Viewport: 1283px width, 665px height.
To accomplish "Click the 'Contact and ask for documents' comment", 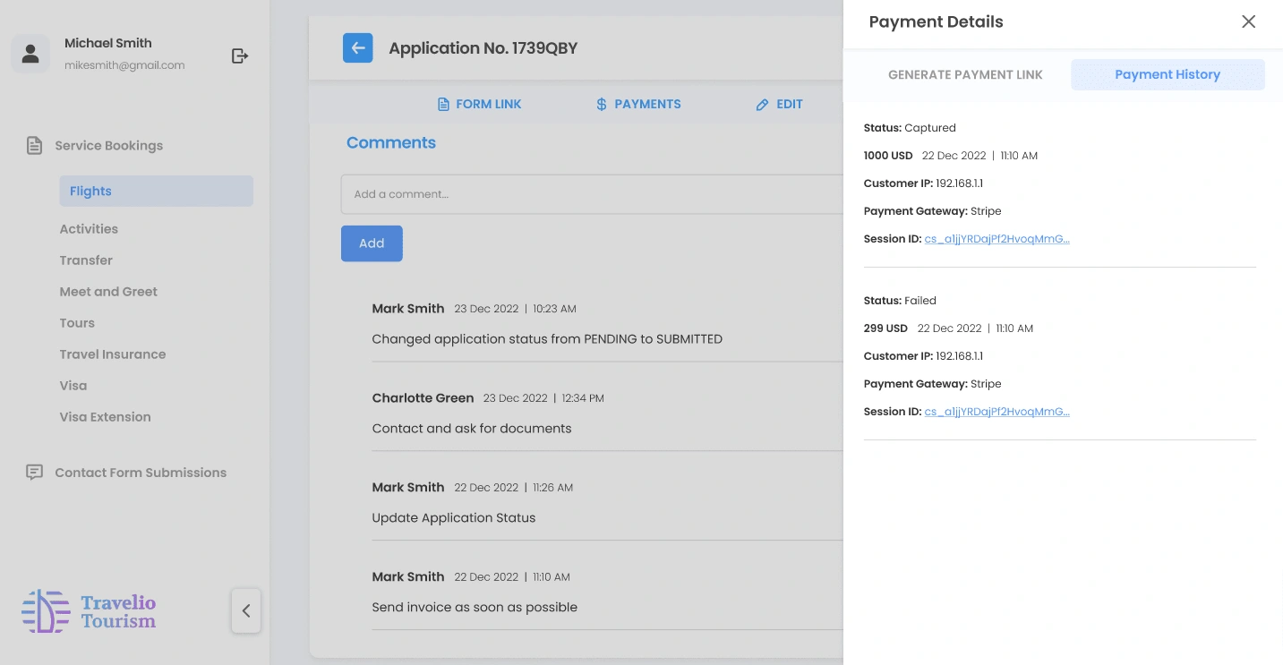I will [472, 429].
